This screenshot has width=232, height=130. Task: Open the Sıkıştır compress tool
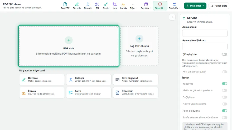(106, 6)
